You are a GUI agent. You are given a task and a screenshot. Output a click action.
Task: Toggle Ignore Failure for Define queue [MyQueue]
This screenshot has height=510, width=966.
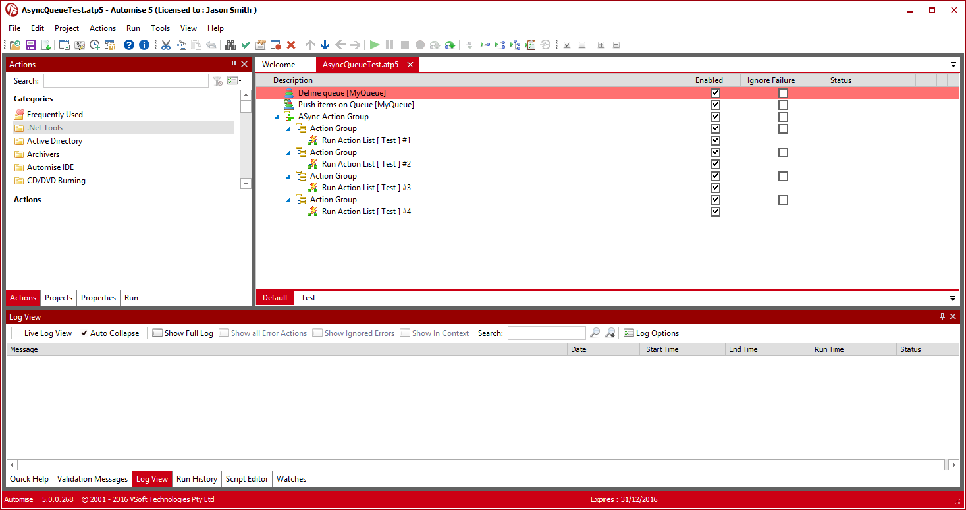[x=783, y=93]
